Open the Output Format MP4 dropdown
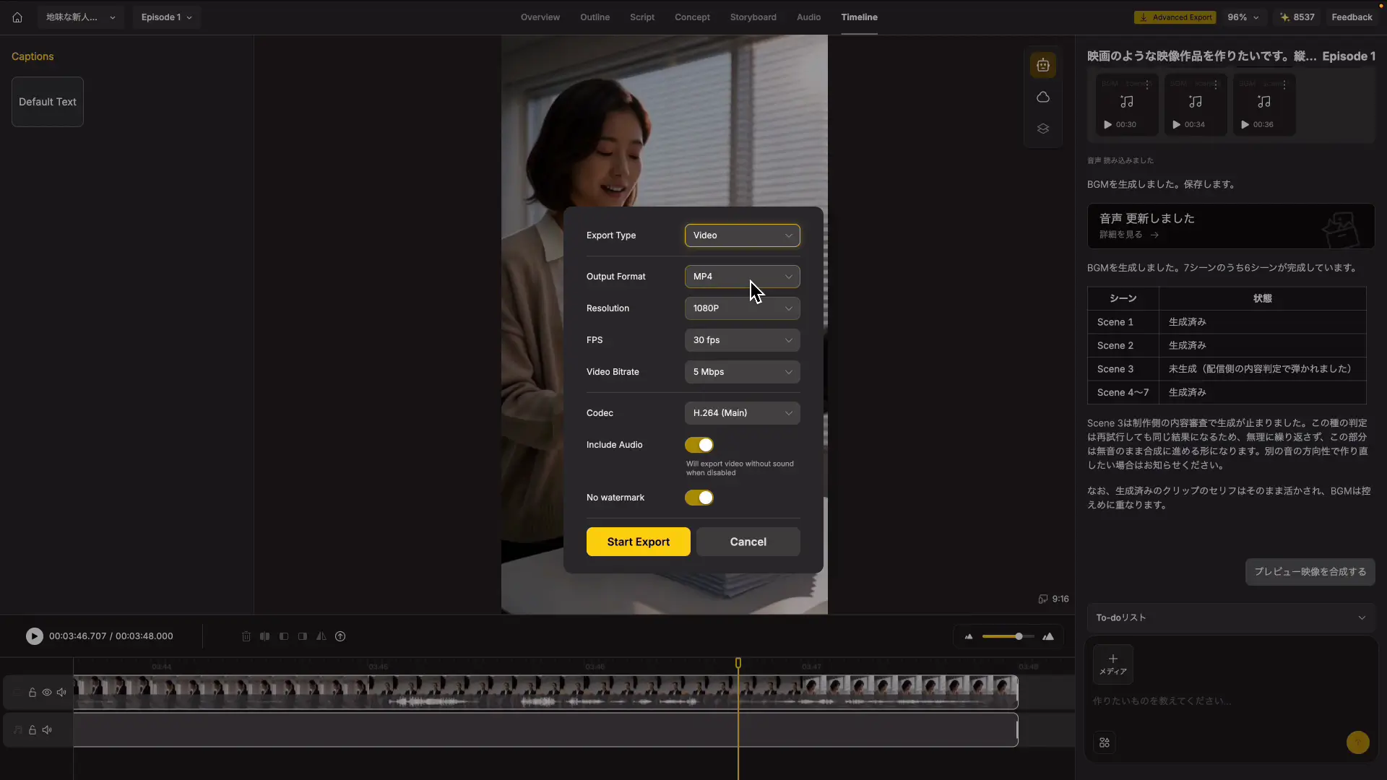1387x780 pixels. coord(743,277)
